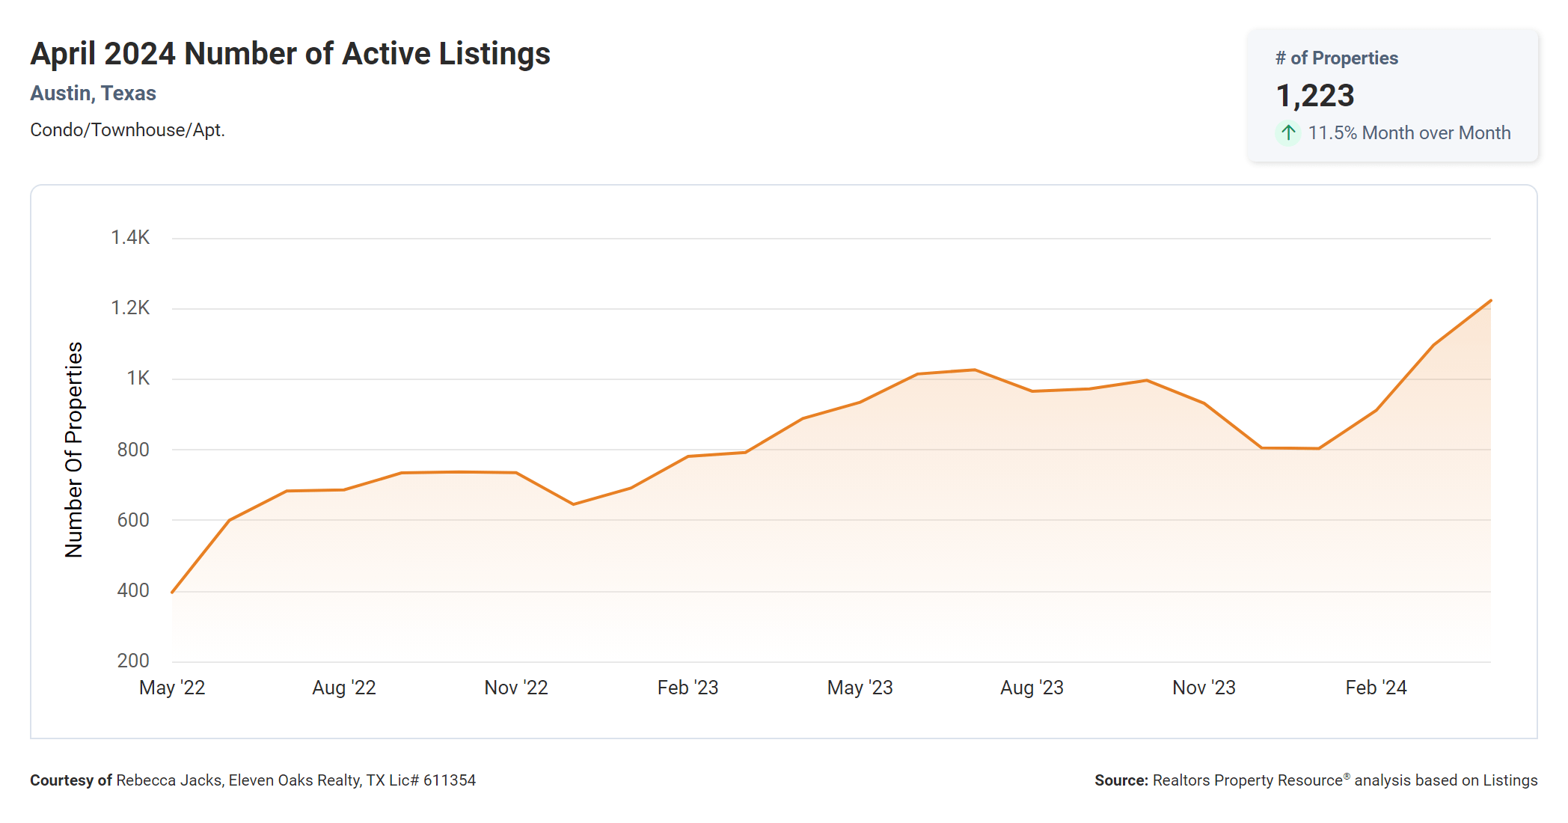Click the Aug '22 x-axis label

[343, 688]
